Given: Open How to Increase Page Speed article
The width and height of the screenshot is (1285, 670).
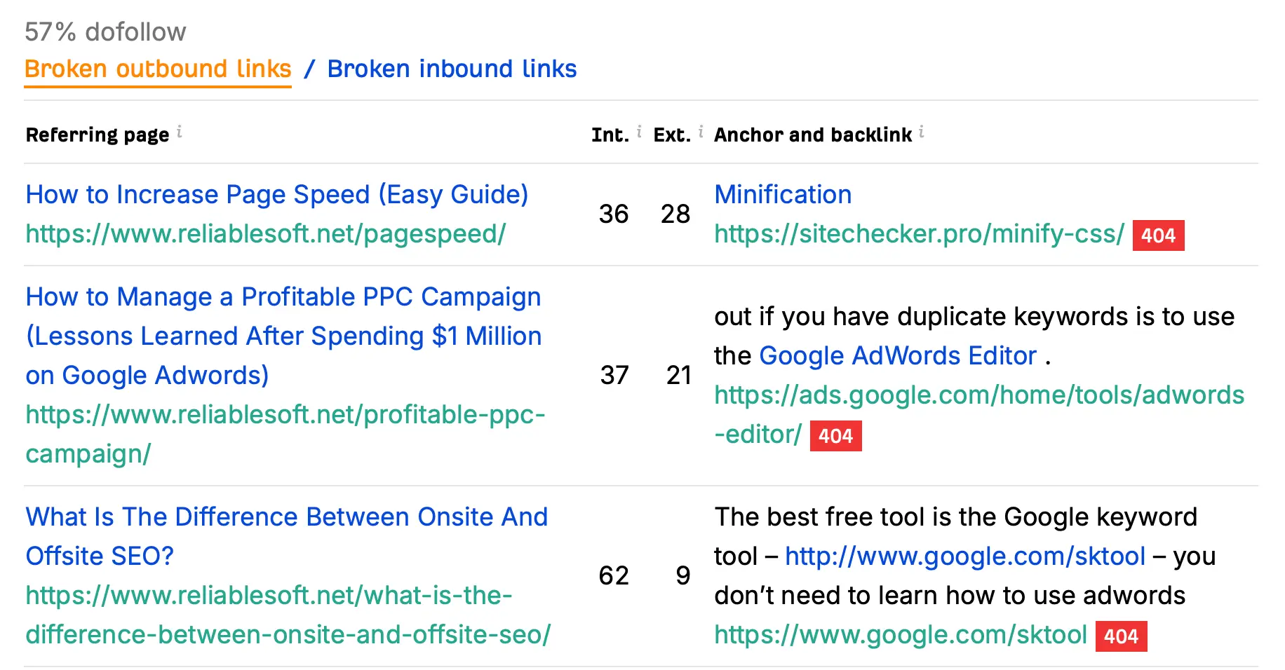Looking at the screenshot, I should click(x=276, y=195).
